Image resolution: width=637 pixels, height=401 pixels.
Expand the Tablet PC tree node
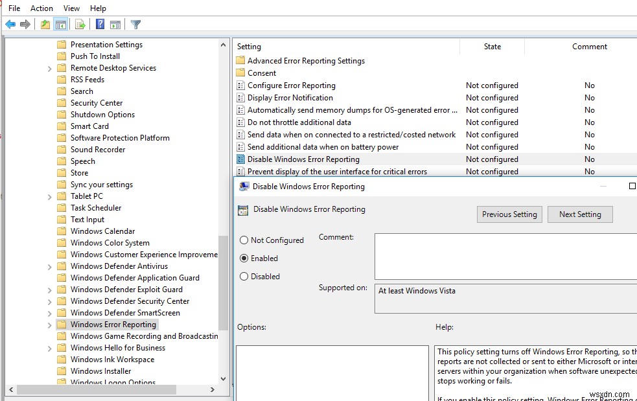click(x=51, y=196)
